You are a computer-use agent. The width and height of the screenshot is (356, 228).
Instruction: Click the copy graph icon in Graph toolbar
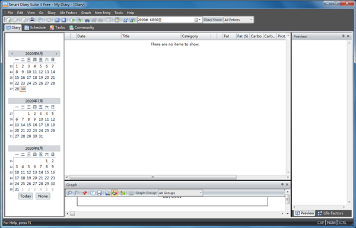pyautogui.click(x=93, y=193)
